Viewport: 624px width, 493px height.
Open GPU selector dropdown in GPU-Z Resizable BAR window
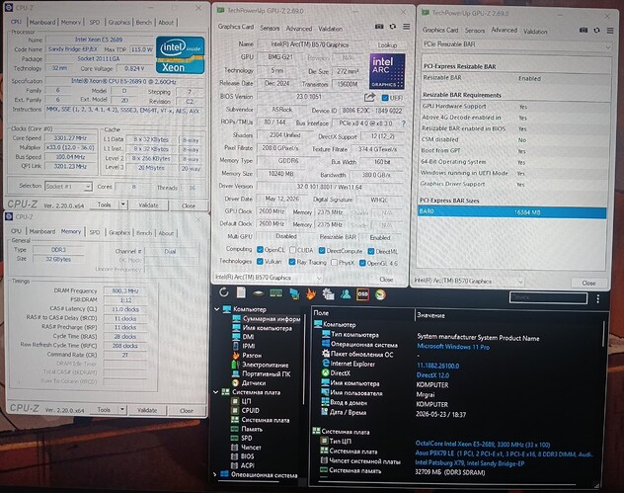point(468,282)
